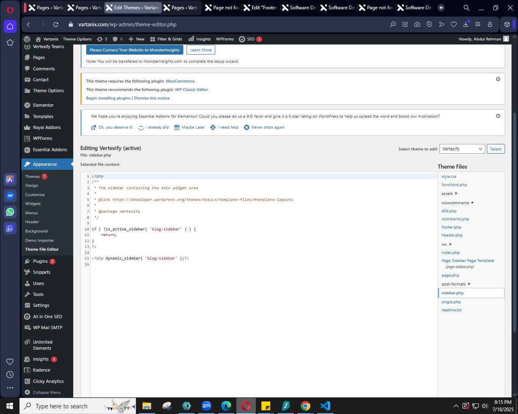Open Aria AI icon in Opera sidebar
The height and width of the screenshot is (414, 518).
pyautogui.click(x=10, y=180)
